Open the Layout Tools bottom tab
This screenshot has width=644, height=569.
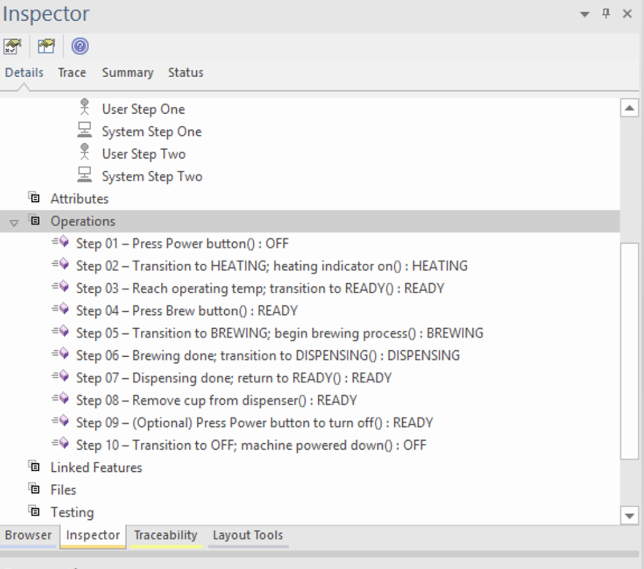[248, 536]
